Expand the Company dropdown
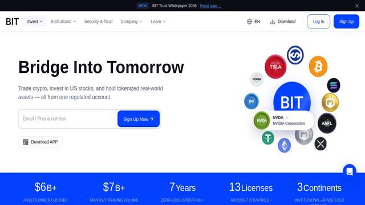Image resolution: width=365 pixels, height=205 pixels. coord(131,22)
